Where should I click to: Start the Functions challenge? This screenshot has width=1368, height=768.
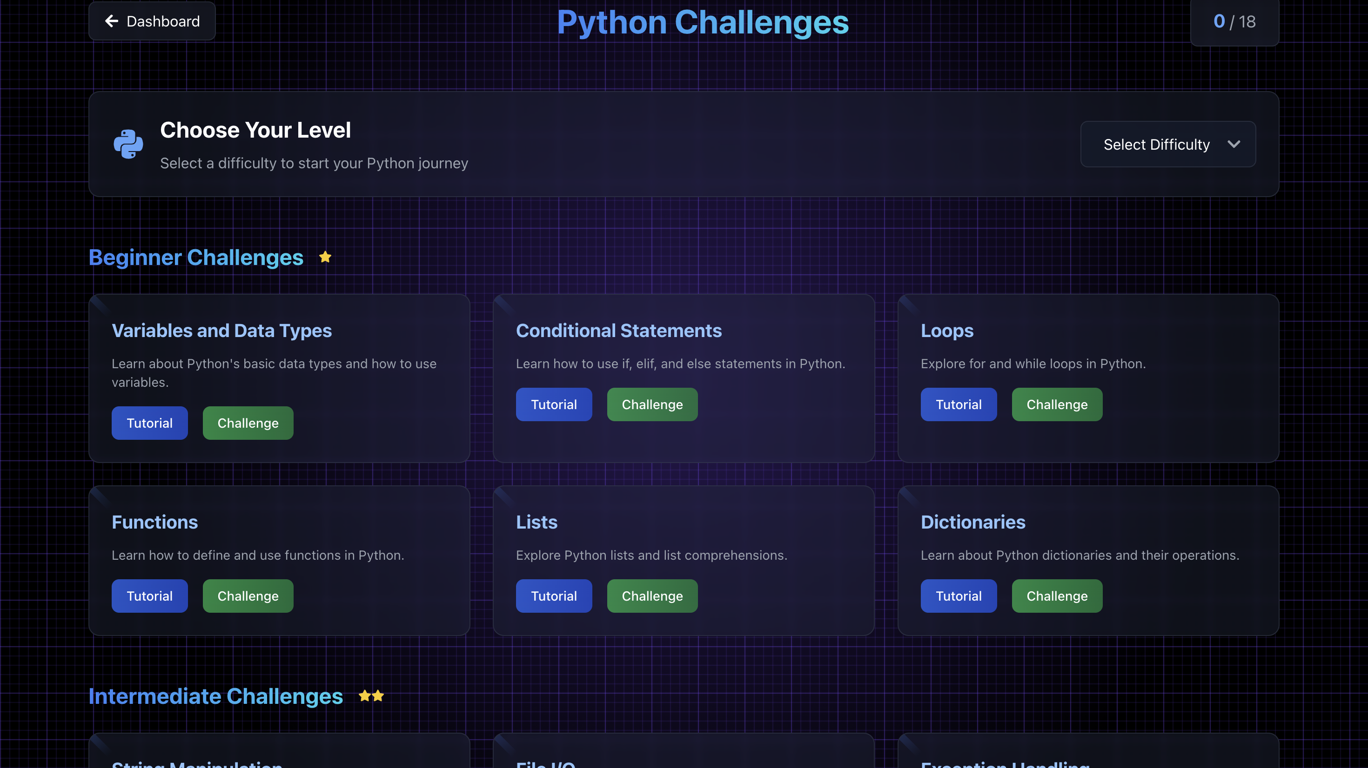point(248,596)
